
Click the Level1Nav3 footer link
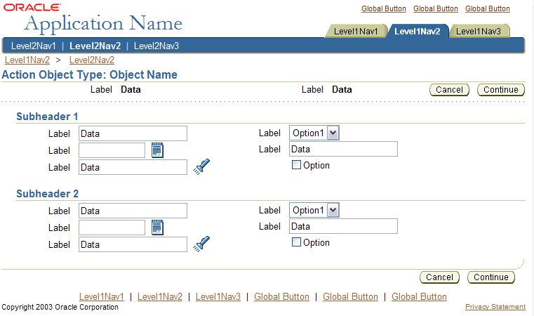click(x=218, y=297)
